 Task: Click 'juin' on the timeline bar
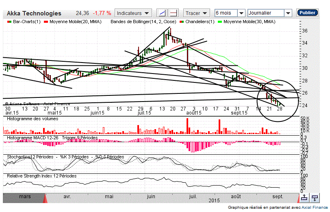pyautogui.click(x=151, y=197)
